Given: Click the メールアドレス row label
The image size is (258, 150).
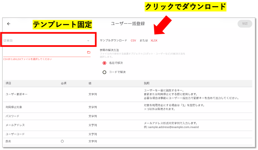Looking at the screenshot, I should click(x=15, y=125).
